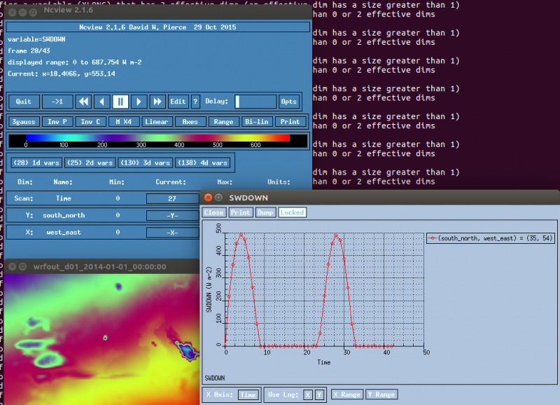Toggle Use Log for Y axis
Viewport: 560px width, 405px height.
318,394
